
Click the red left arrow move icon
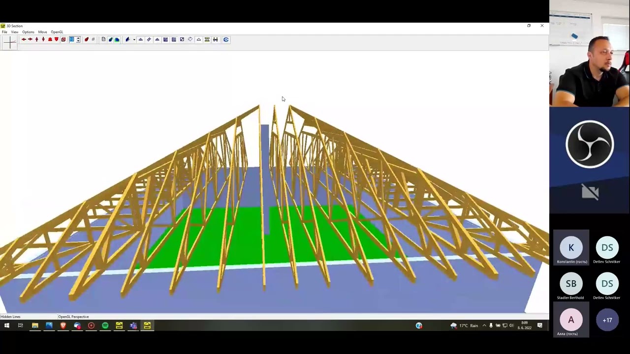pos(23,39)
